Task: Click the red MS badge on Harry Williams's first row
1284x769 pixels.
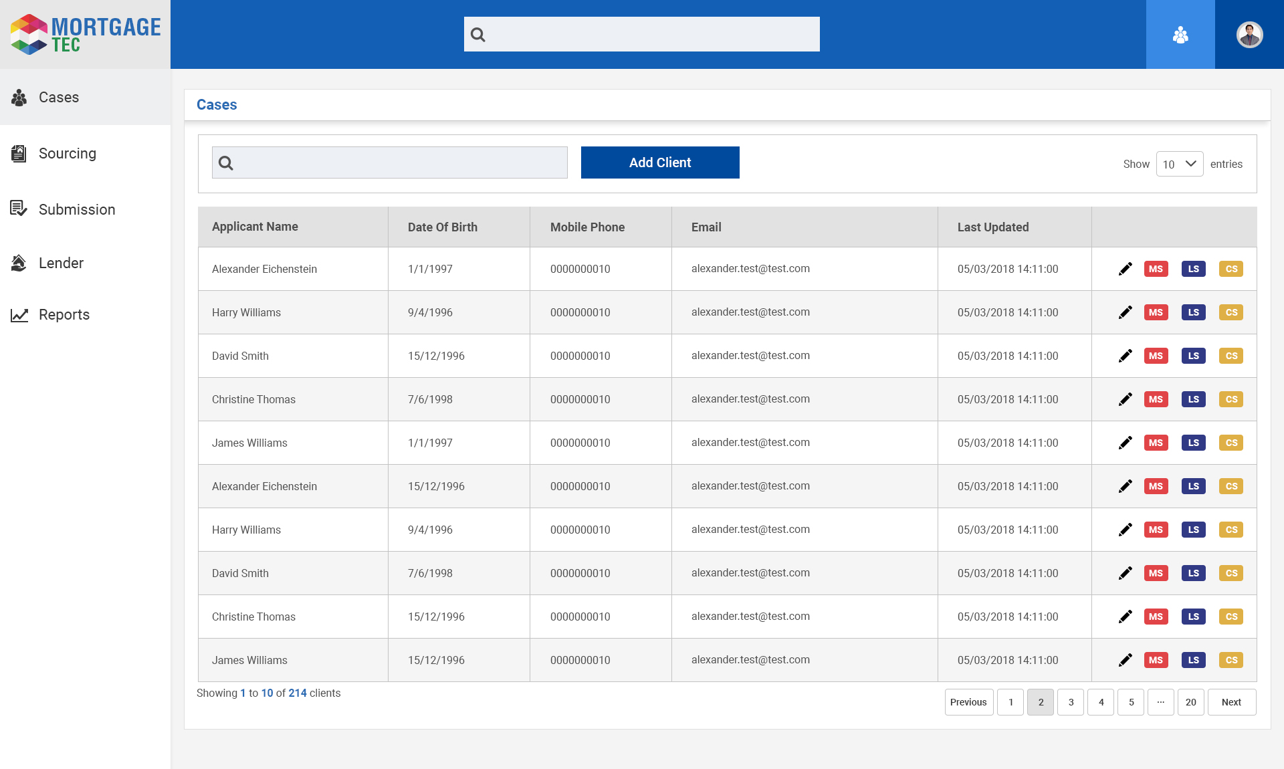Action: point(1156,312)
